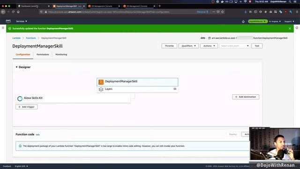Open a new browser tab with plus

tap(159, 6)
